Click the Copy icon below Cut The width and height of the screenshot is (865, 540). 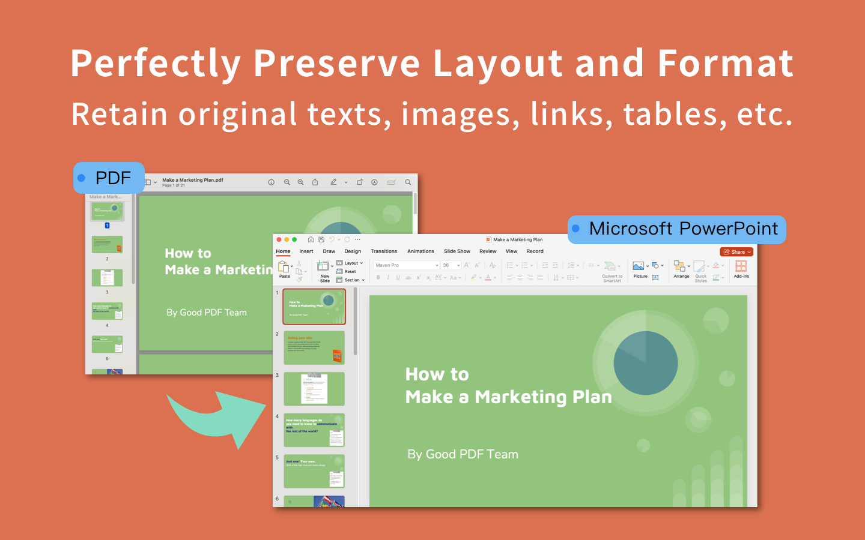pyautogui.click(x=299, y=271)
